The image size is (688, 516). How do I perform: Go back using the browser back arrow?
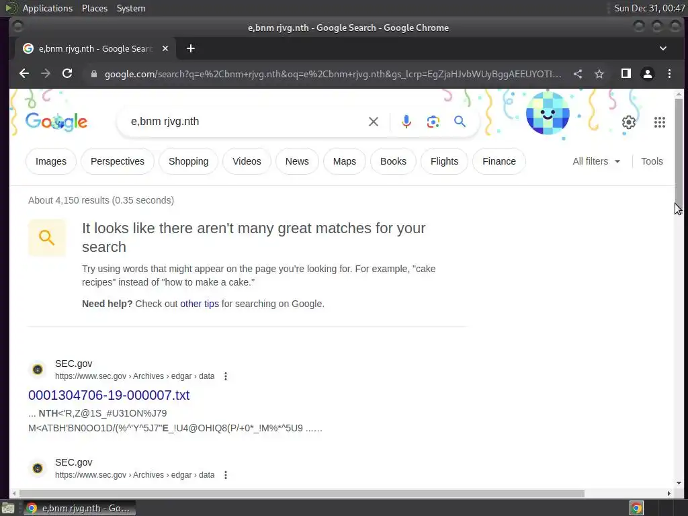[x=24, y=74]
